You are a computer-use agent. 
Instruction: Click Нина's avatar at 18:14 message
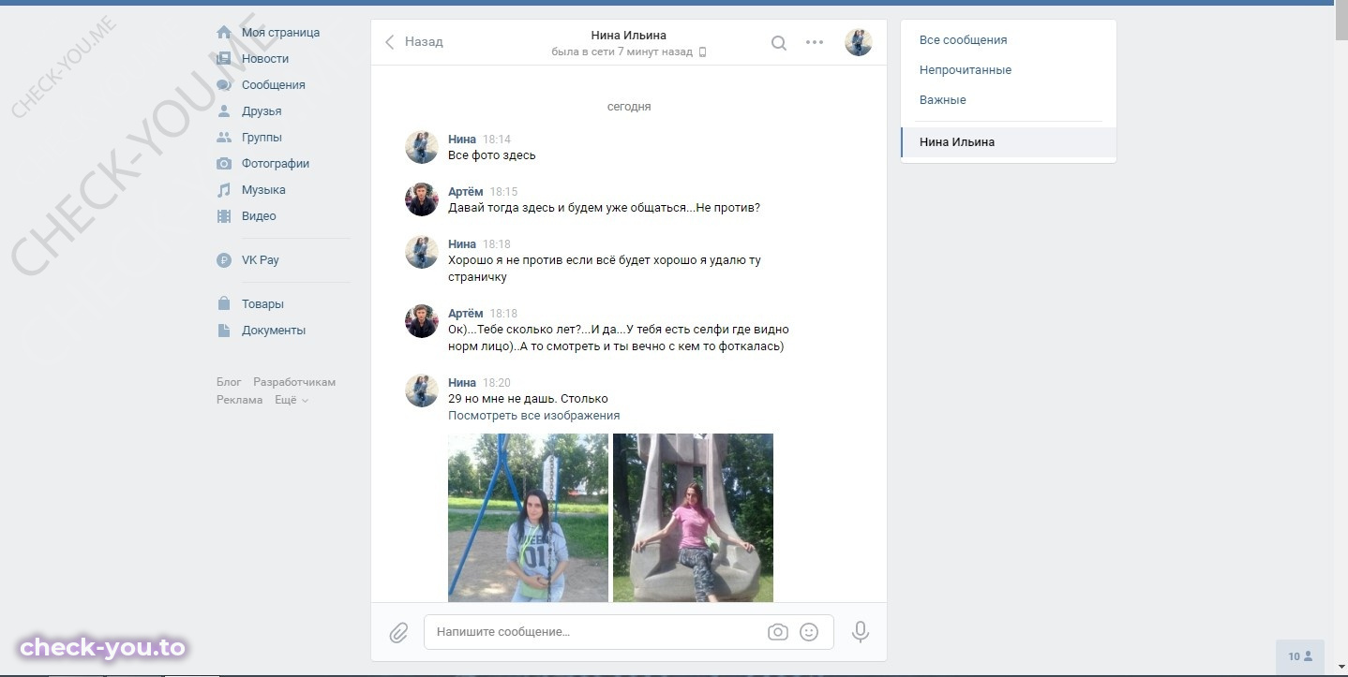click(x=422, y=147)
